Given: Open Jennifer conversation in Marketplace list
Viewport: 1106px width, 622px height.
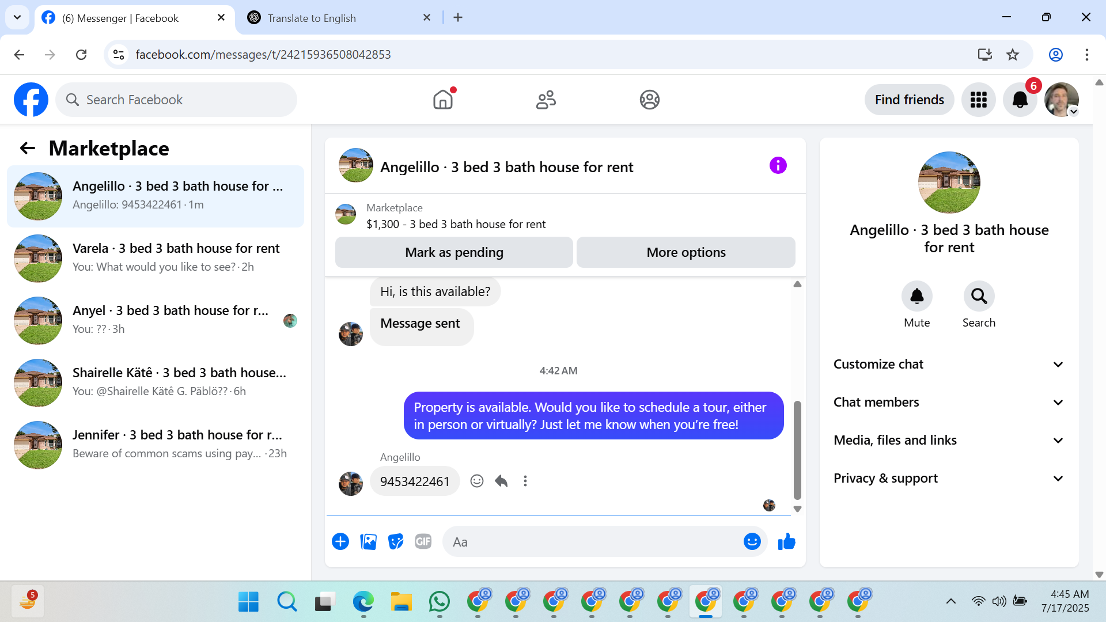Looking at the screenshot, I should [156, 445].
